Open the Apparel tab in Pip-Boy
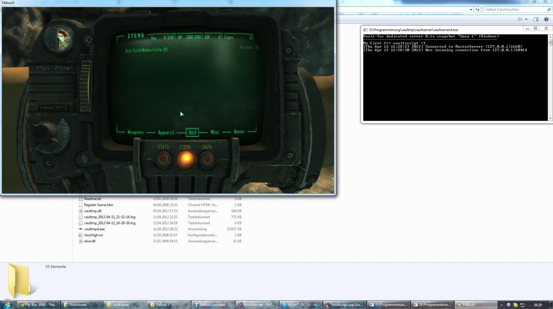The height and width of the screenshot is (309, 553). 166,132
